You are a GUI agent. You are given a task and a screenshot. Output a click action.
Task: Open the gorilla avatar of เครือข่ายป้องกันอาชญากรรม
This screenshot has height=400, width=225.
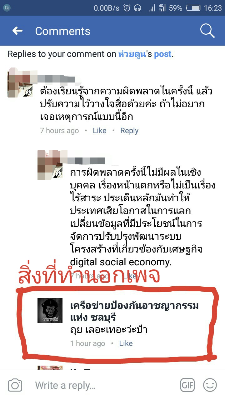coord(50,310)
